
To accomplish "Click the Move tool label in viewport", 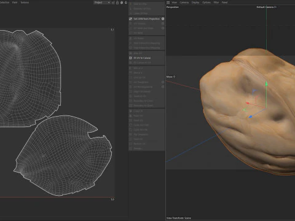I will [169, 77].
